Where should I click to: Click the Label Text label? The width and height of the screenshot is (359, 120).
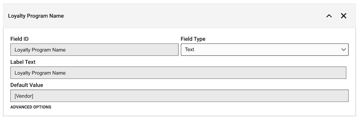[23, 62]
